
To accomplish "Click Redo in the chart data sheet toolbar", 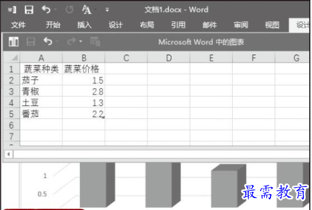I will coord(71,42).
